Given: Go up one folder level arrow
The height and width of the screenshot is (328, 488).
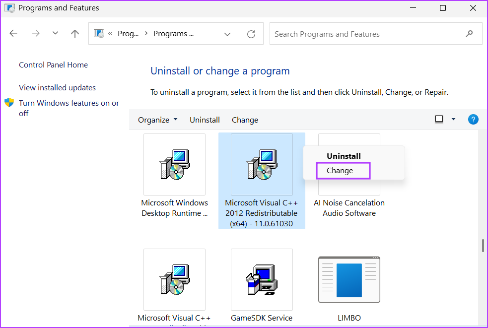Looking at the screenshot, I should (75, 34).
